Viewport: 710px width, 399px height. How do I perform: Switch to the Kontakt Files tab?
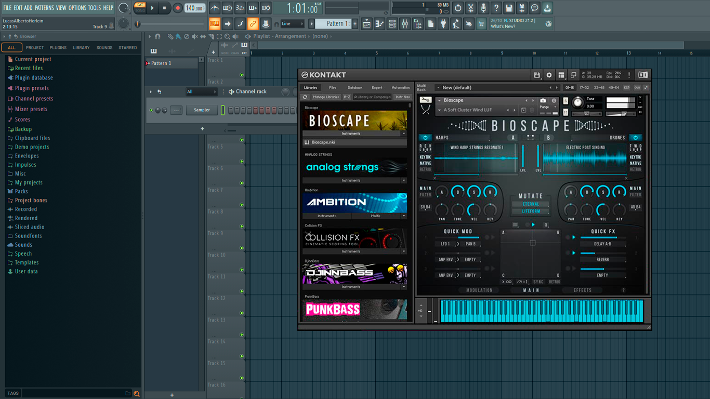pyautogui.click(x=332, y=88)
